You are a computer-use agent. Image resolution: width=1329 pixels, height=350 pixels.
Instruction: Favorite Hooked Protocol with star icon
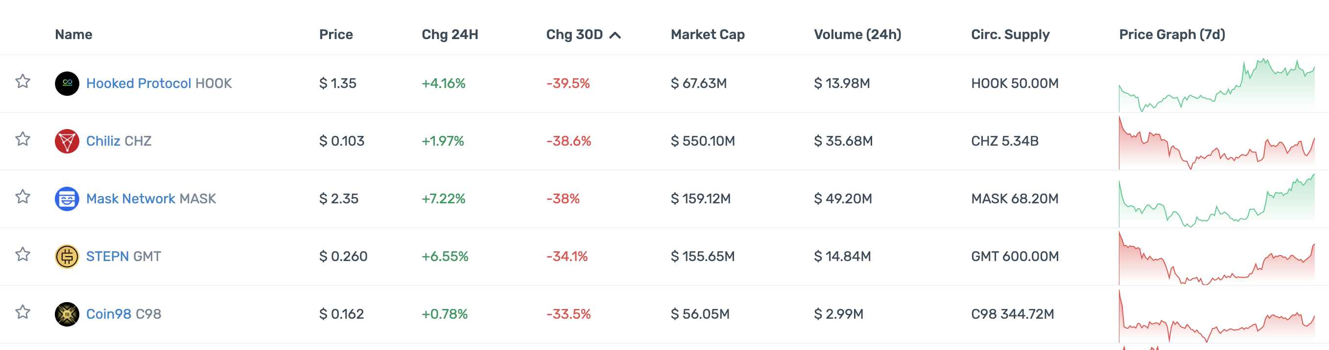[23, 81]
